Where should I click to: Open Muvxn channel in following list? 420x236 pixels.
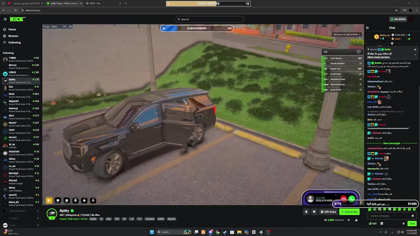tap(21, 67)
